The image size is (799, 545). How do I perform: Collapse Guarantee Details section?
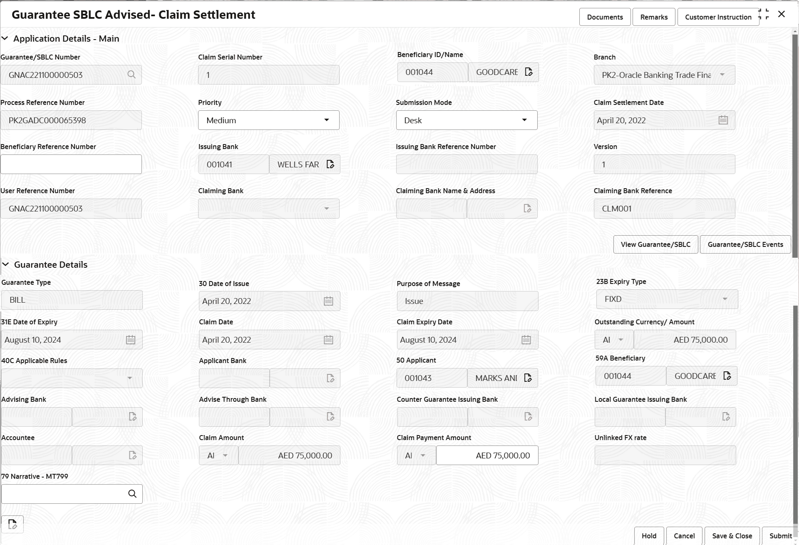tap(6, 264)
